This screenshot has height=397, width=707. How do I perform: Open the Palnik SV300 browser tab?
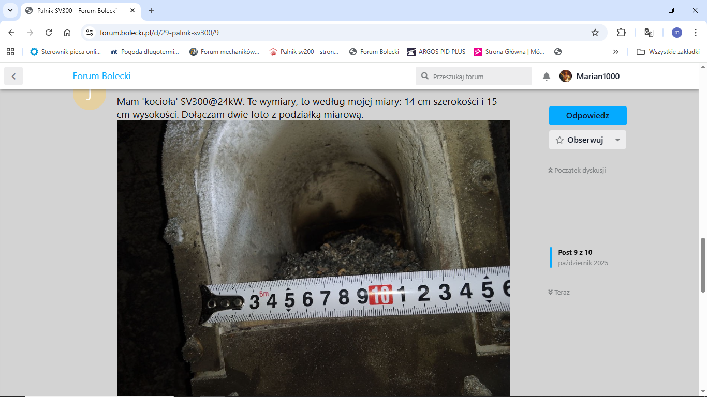(78, 10)
